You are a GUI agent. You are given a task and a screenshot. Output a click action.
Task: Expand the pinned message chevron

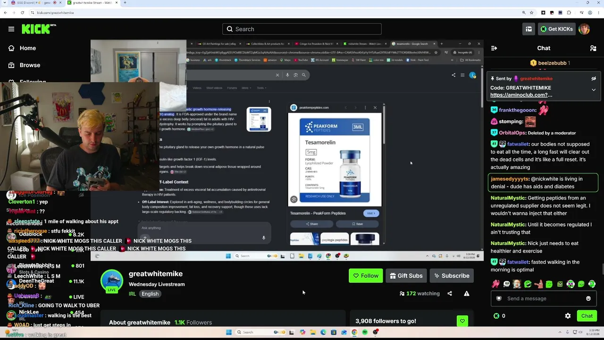[594, 90]
